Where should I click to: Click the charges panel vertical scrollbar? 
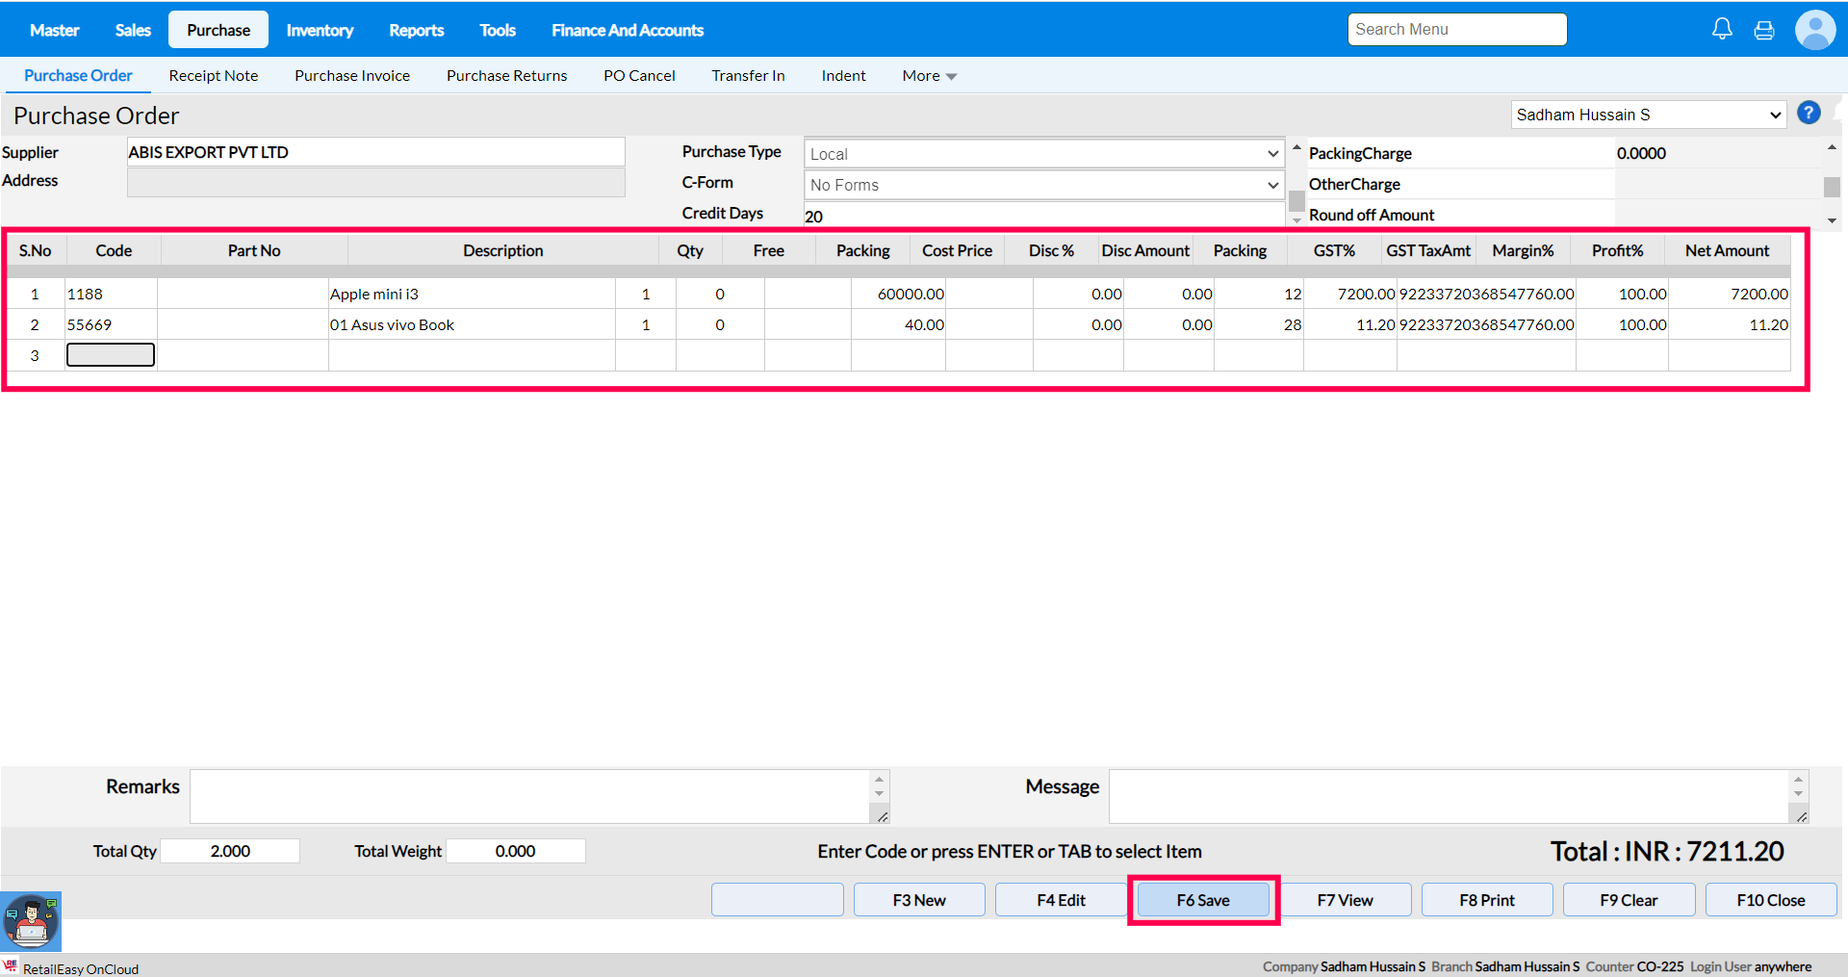pyautogui.click(x=1832, y=186)
